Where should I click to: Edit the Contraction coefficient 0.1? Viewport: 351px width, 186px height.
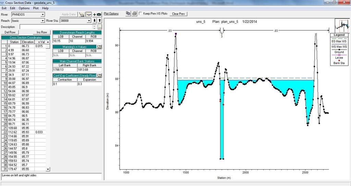pyautogui.click(x=65, y=84)
